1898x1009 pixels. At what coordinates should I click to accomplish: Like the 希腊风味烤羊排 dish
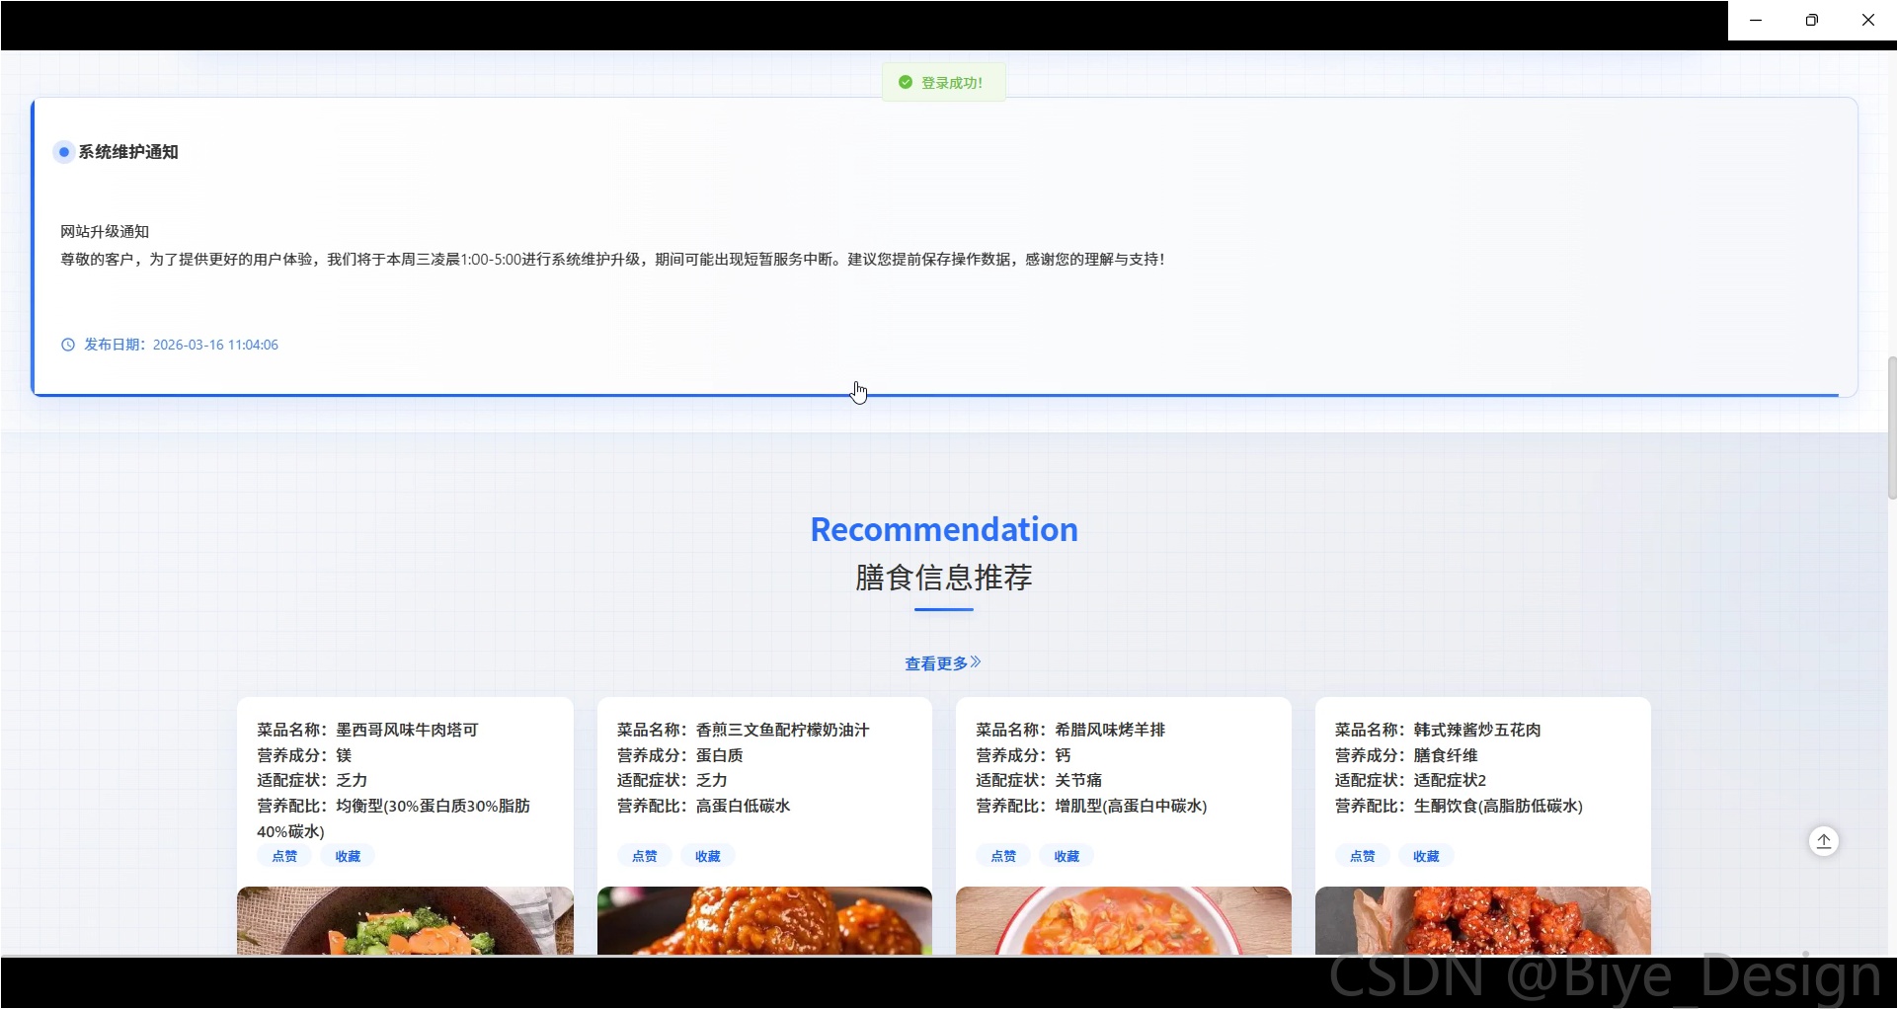click(x=1003, y=856)
